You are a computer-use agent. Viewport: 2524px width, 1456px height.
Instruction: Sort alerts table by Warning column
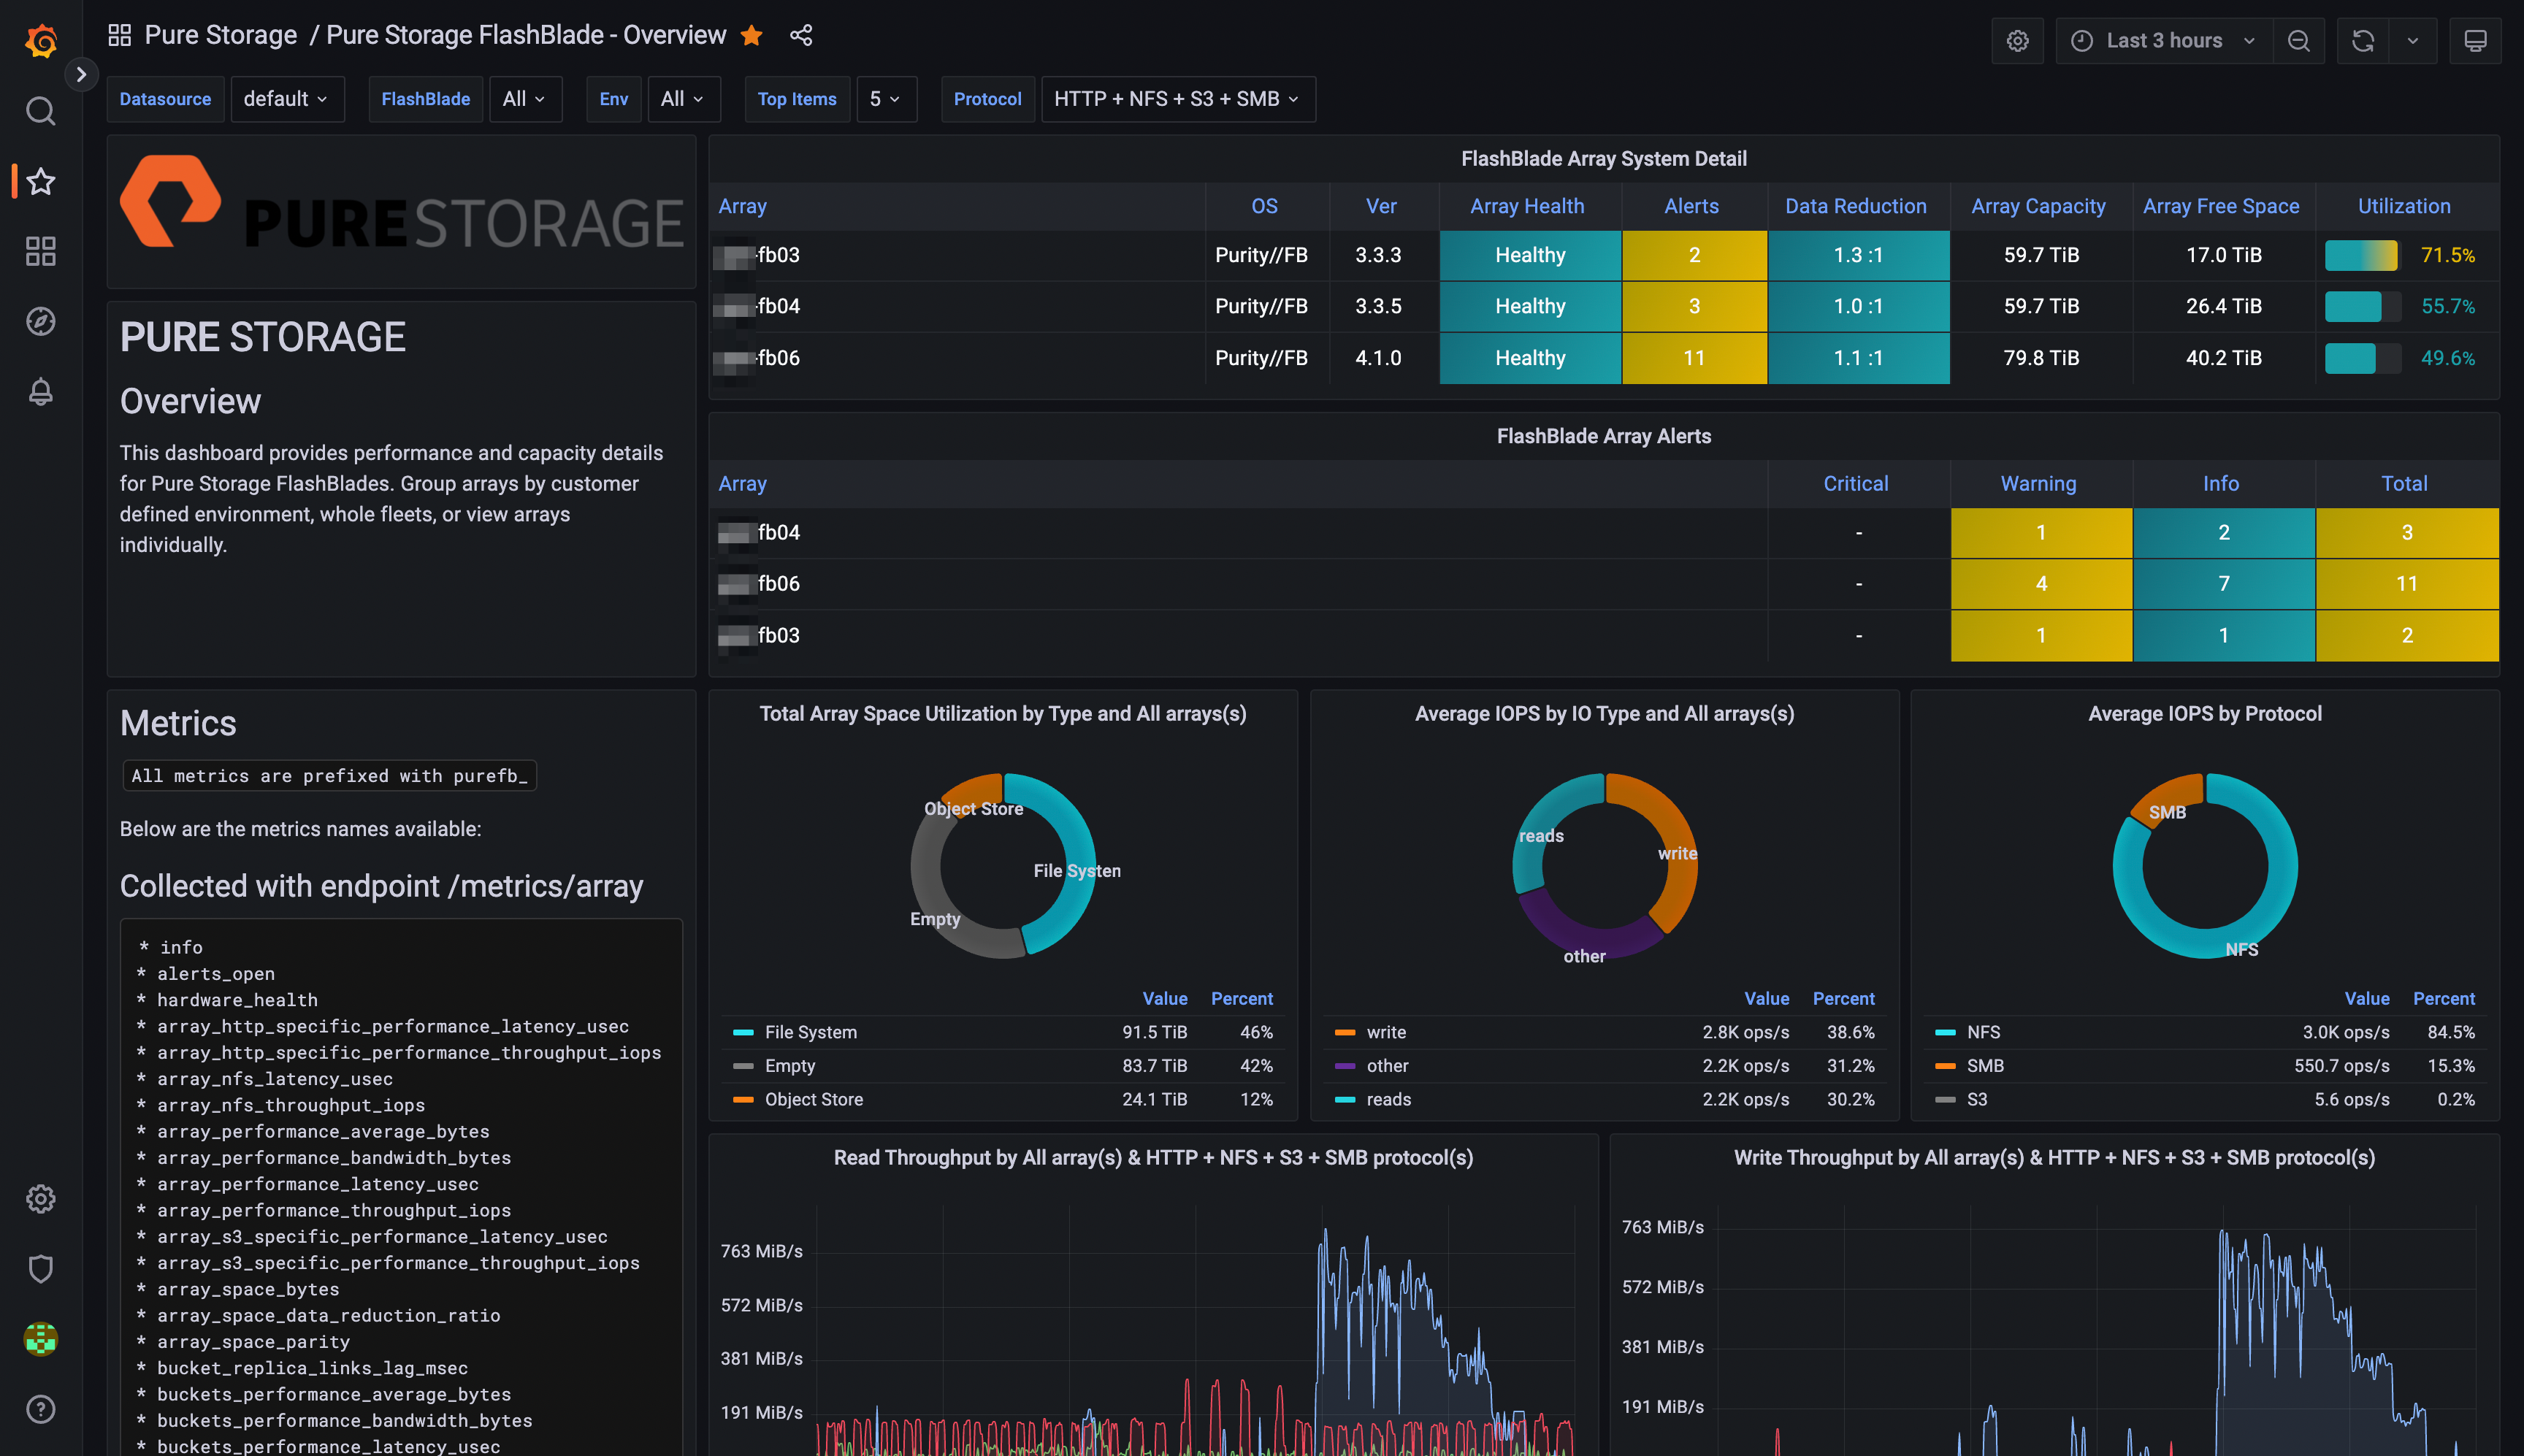coord(2038,484)
